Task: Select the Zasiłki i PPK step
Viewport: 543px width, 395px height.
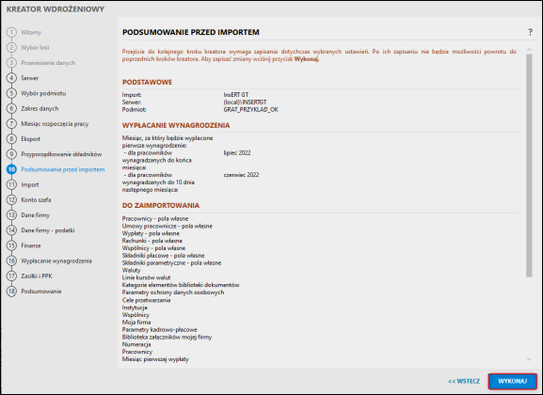Action: tap(37, 276)
